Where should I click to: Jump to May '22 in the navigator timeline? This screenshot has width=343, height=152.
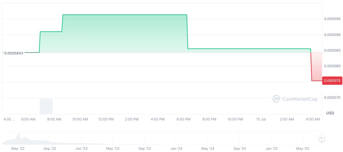18,148
